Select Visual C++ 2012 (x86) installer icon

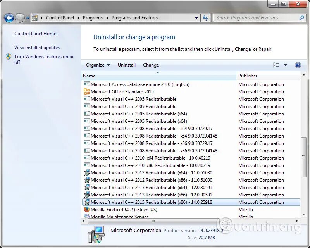86,180
